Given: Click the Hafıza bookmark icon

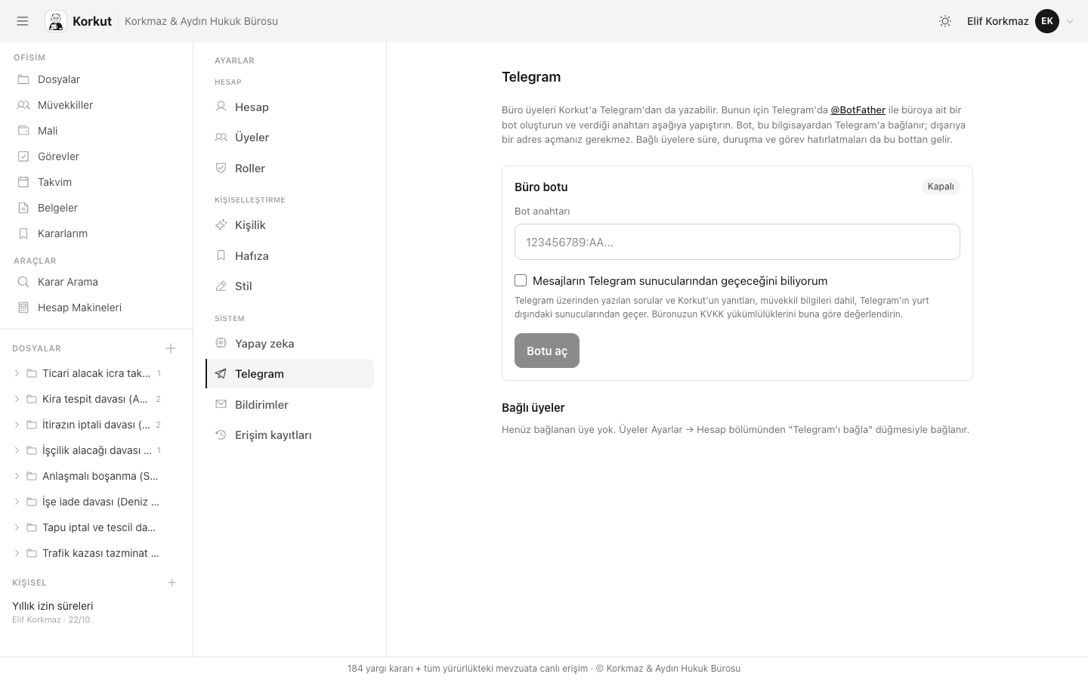Looking at the screenshot, I should [x=221, y=255].
